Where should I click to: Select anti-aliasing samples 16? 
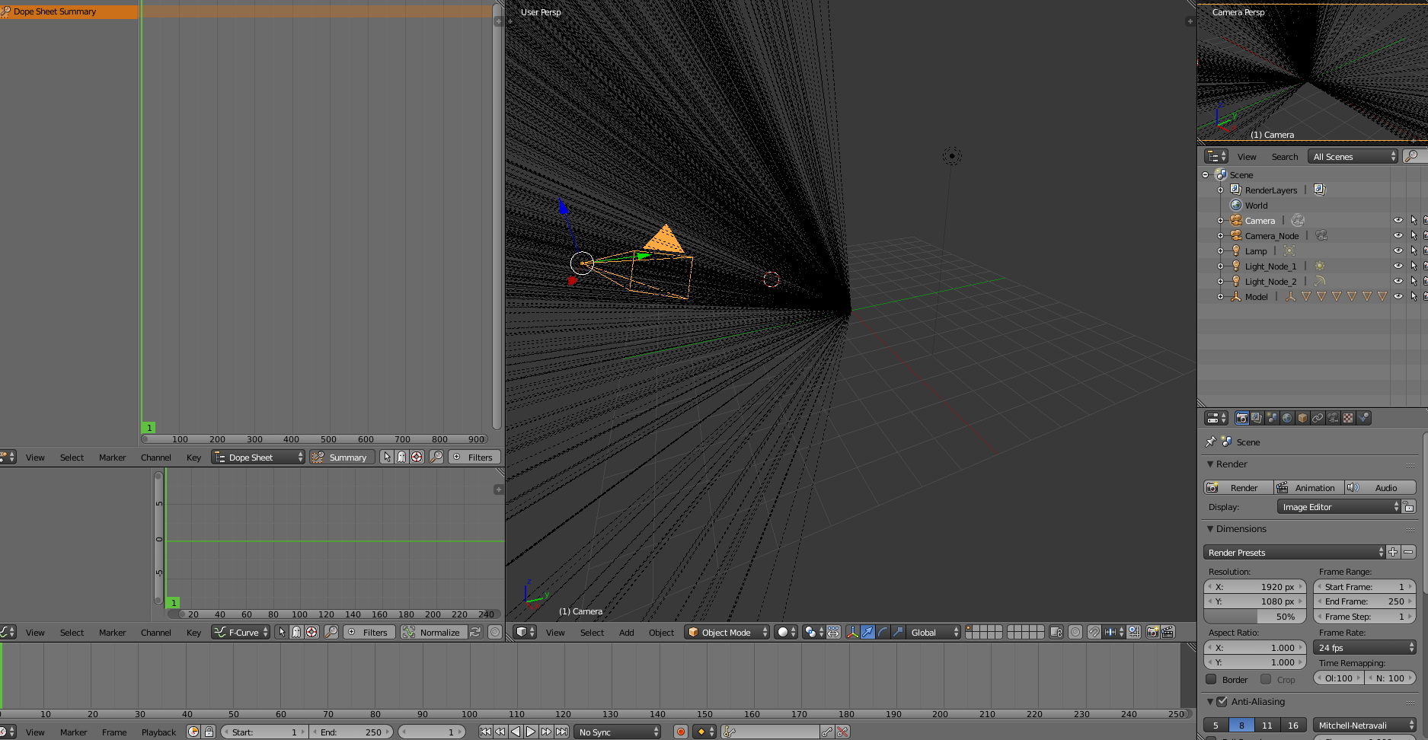(1293, 725)
